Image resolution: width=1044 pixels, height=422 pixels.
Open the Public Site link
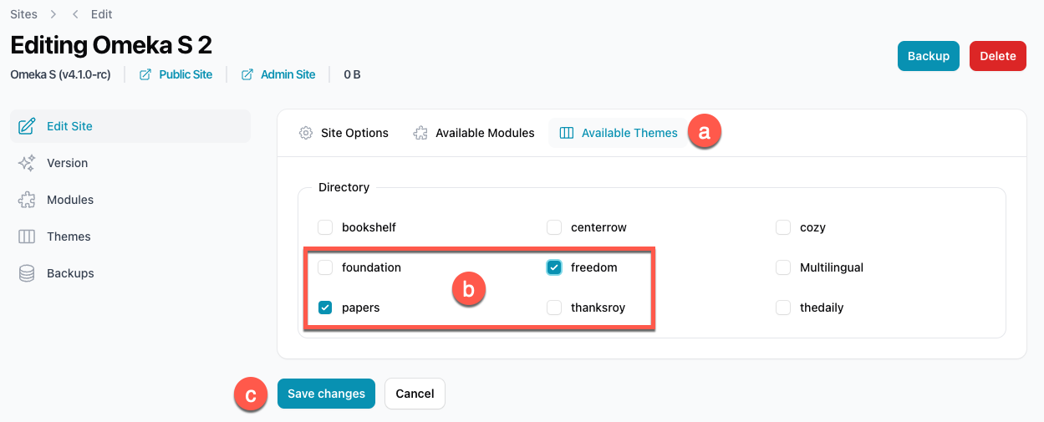[186, 74]
